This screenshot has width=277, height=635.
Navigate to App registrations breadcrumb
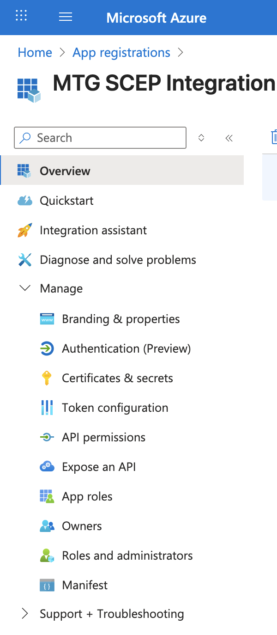(x=121, y=53)
